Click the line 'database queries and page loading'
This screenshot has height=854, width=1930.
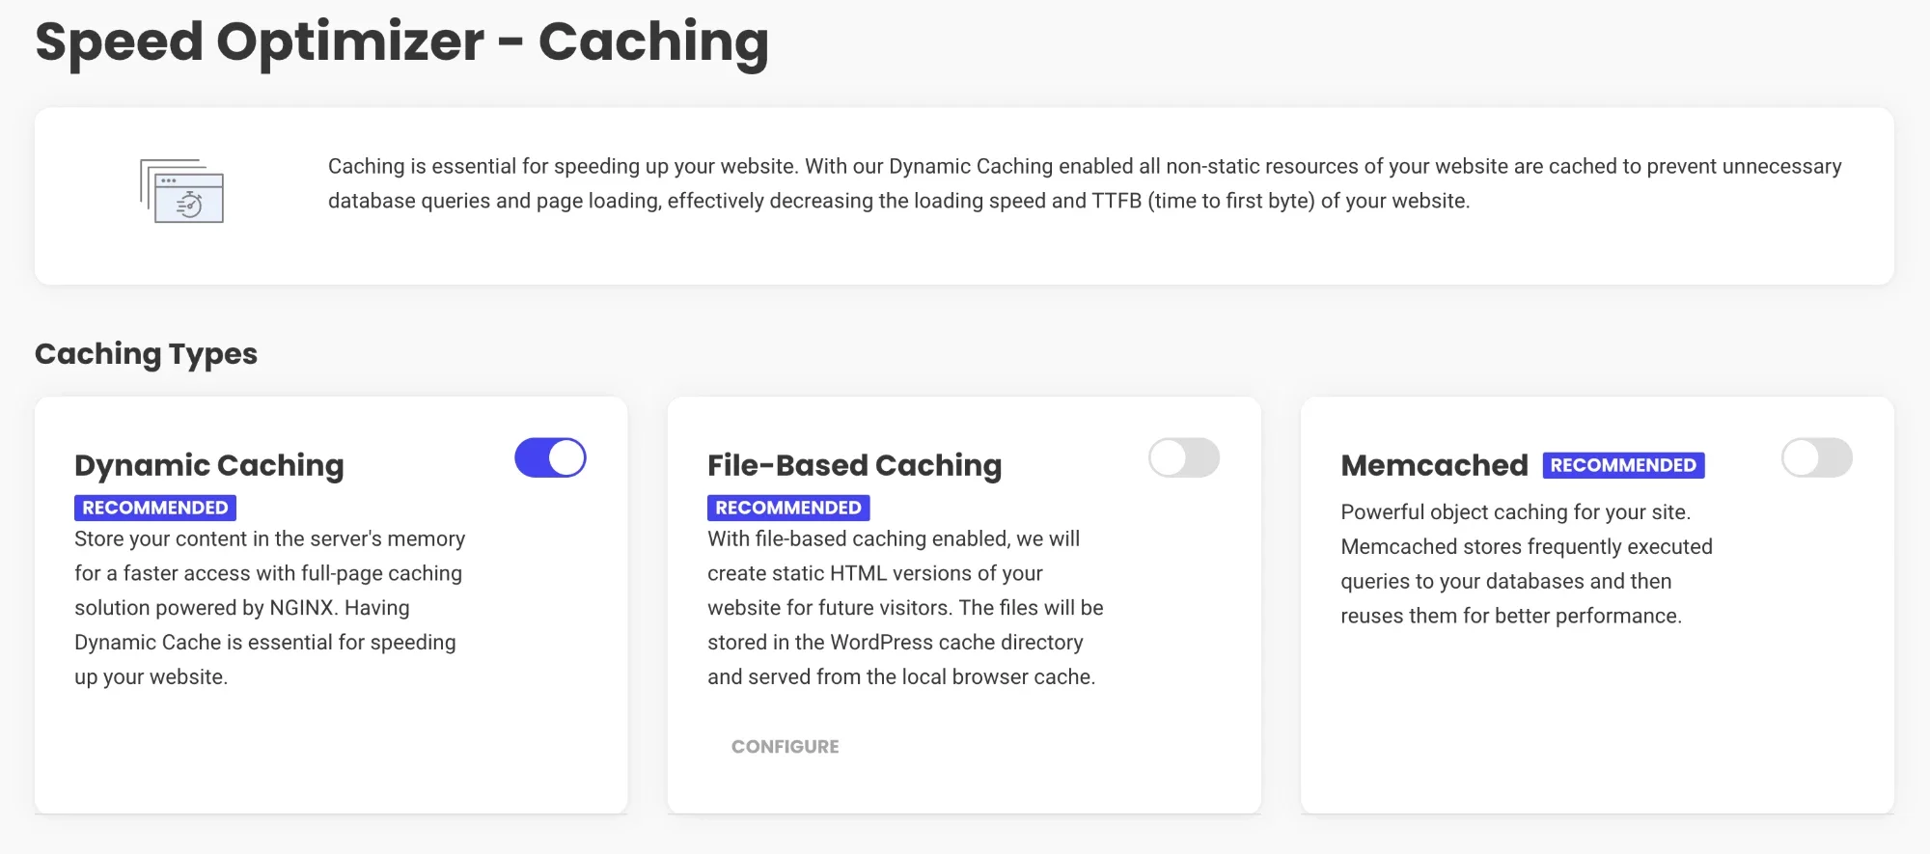click(899, 201)
